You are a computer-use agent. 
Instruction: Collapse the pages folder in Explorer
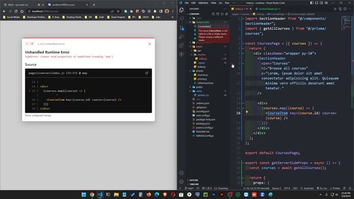[199, 46]
